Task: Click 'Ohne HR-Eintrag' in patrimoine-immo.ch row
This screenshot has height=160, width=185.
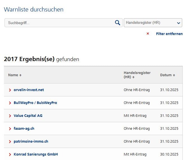Action: tap(137, 142)
